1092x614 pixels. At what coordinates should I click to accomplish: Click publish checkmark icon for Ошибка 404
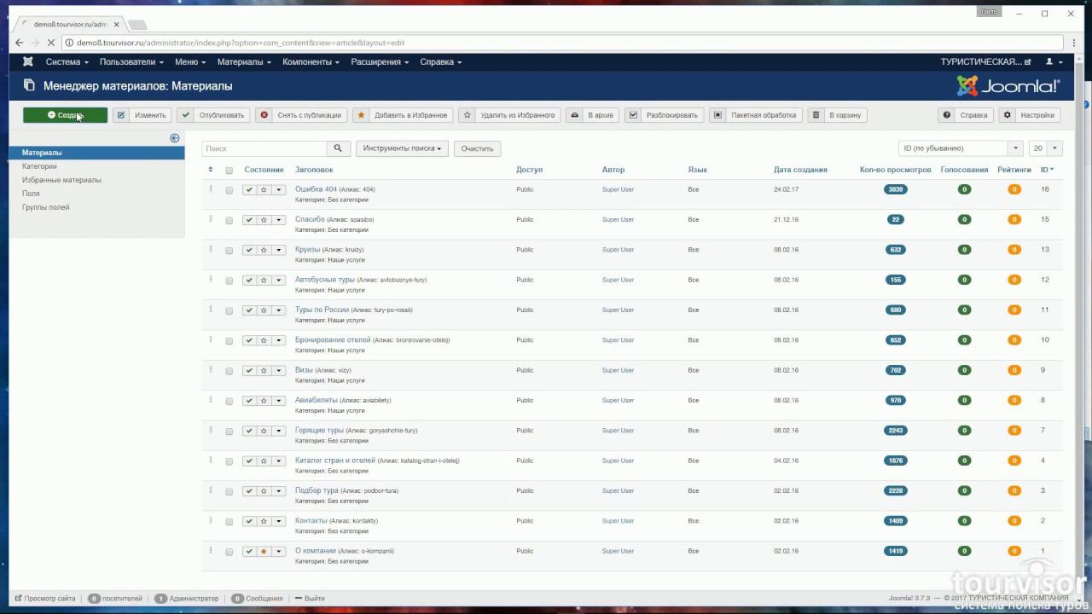(249, 190)
